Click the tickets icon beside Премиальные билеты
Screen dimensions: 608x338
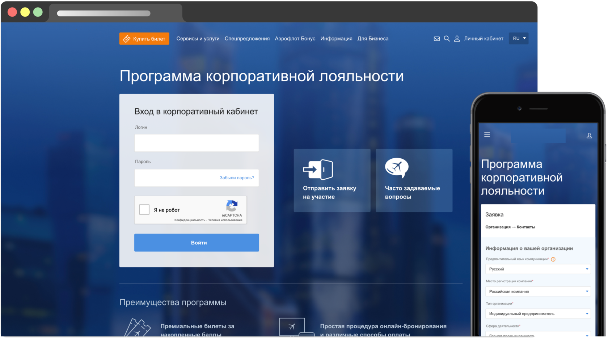click(x=137, y=328)
